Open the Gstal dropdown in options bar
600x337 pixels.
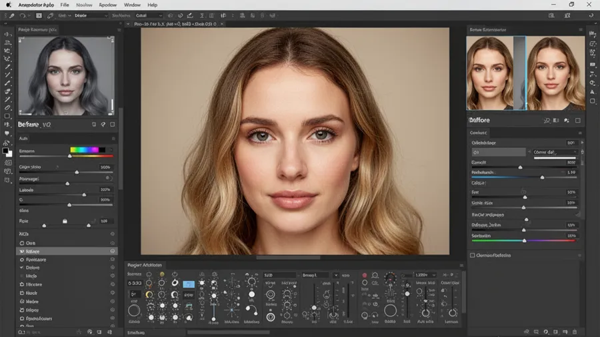click(149, 16)
